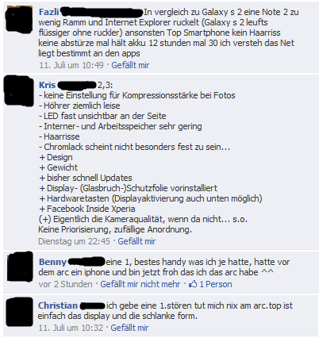Click the thumbs-up icon on Benny's comment

pyautogui.click(x=193, y=284)
